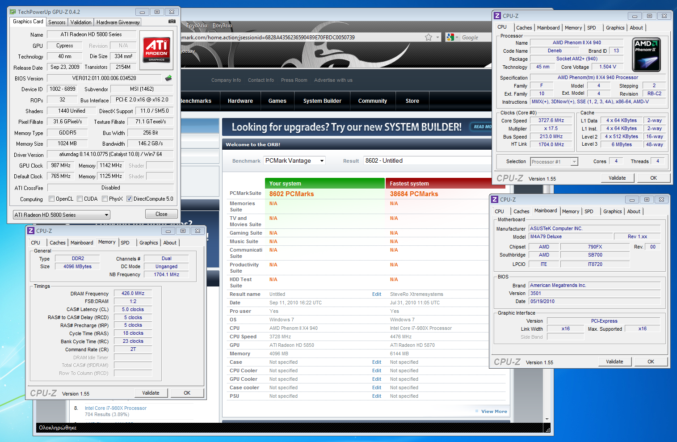The height and width of the screenshot is (442, 677).
Task: Open the Processor #1 selection dropdown
Action: click(x=554, y=162)
